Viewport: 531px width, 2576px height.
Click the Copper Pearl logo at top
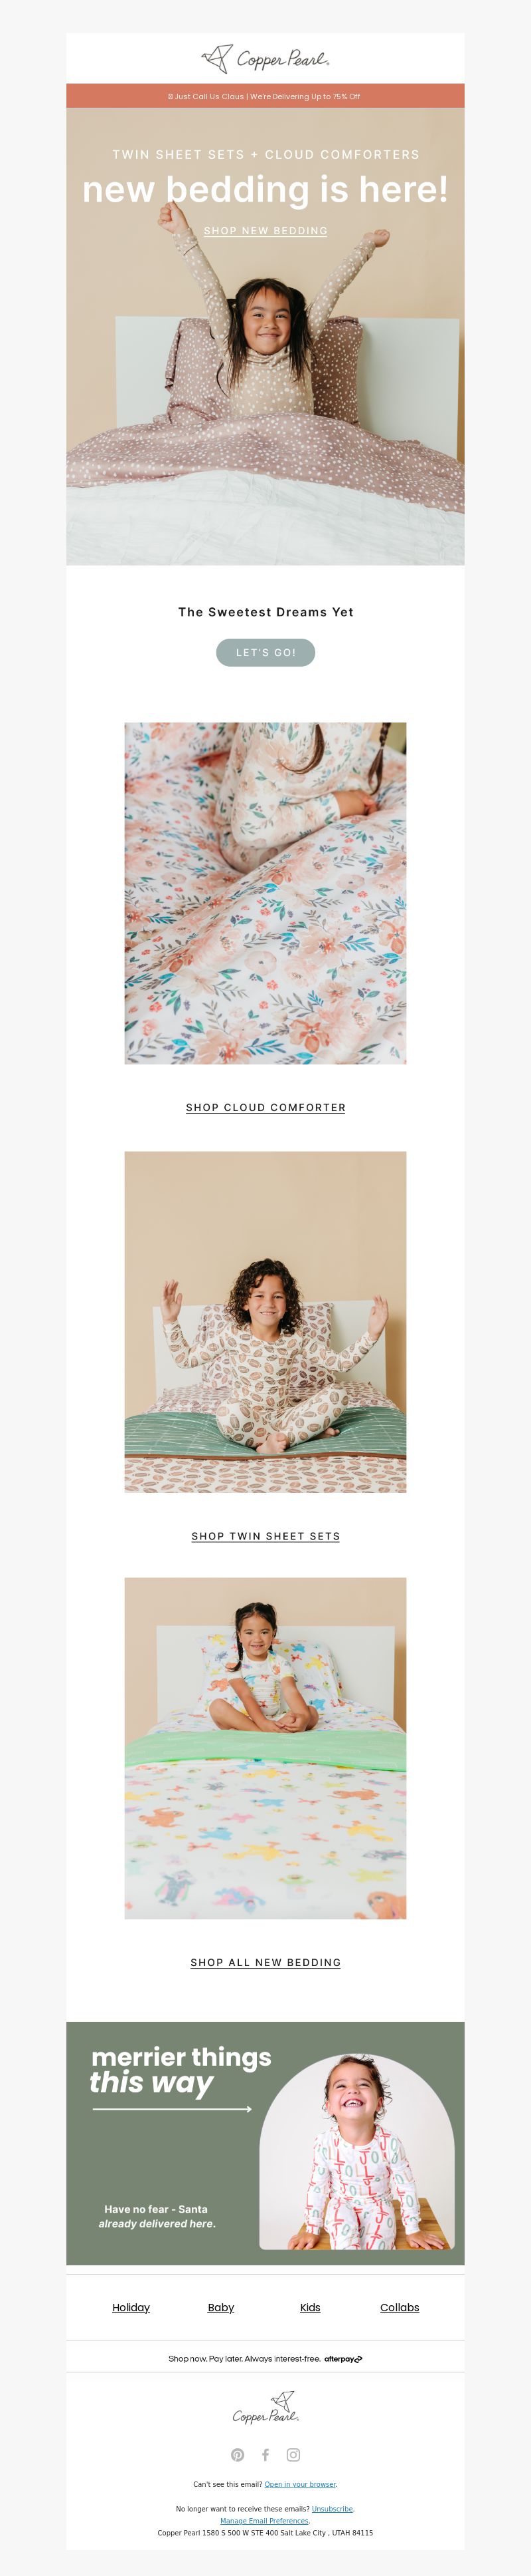(265, 59)
